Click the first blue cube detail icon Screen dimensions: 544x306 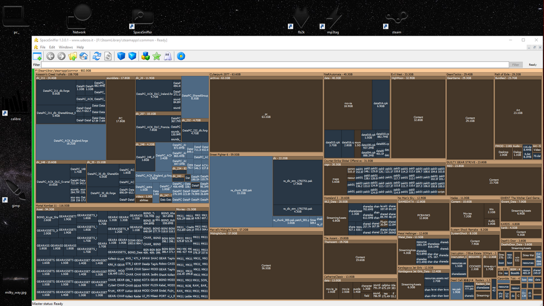pos(121,56)
